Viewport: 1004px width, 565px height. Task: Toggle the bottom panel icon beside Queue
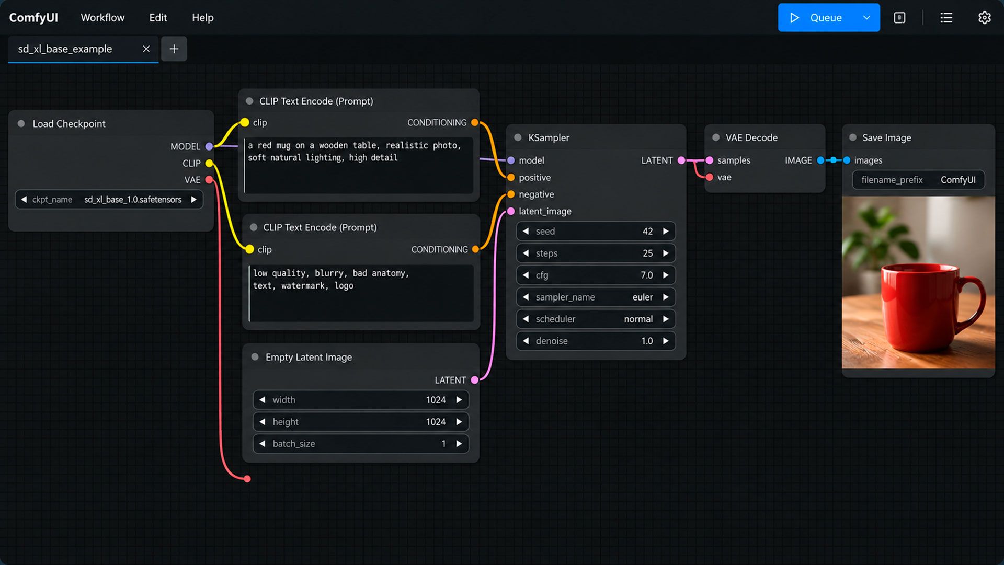coord(899,18)
